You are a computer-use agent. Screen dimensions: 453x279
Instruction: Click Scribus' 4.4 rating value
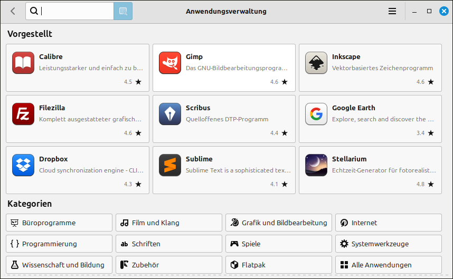pyautogui.click(x=274, y=133)
